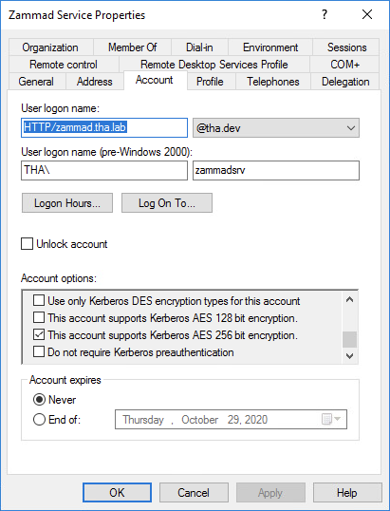Click the Apply button

pos(270,492)
